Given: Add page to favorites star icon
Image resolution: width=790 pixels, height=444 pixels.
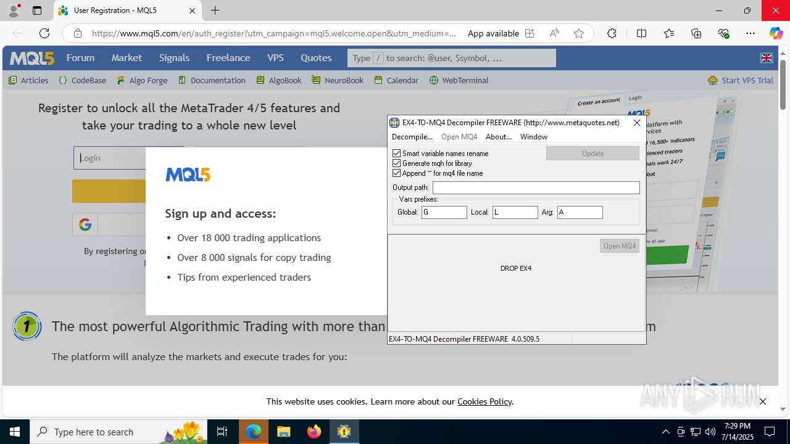Looking at the screenshot, I should [x=579, y=33].
